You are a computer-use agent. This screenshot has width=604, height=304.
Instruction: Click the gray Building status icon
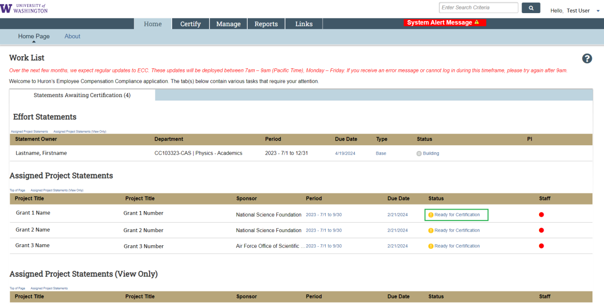(419, 153)
